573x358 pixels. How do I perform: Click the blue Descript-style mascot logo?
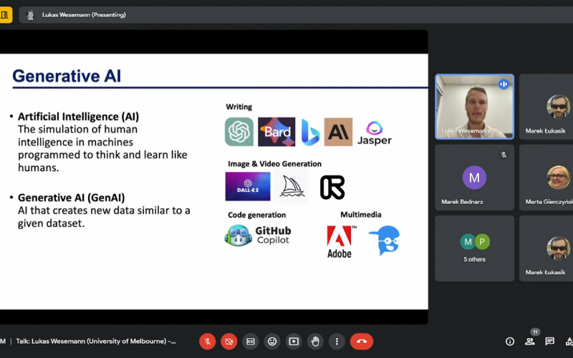coord(385,240)
